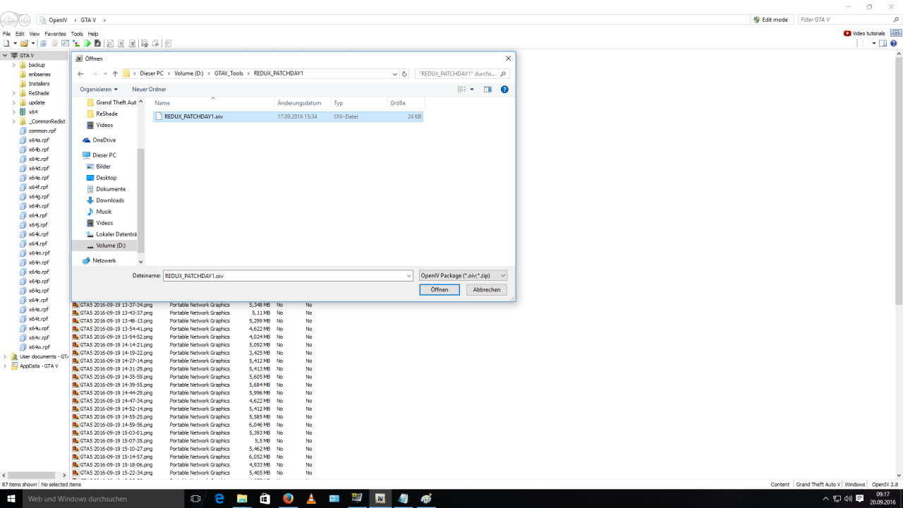This screenshot has width=903, height=508.
Task: Open the View menu in OpenIV
Action: 35,34
